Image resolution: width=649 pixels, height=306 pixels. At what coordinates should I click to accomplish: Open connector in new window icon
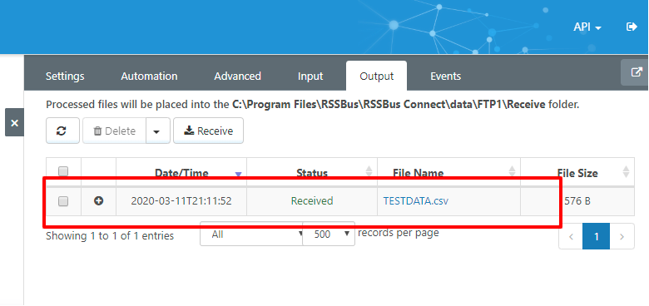pos(636,72)
